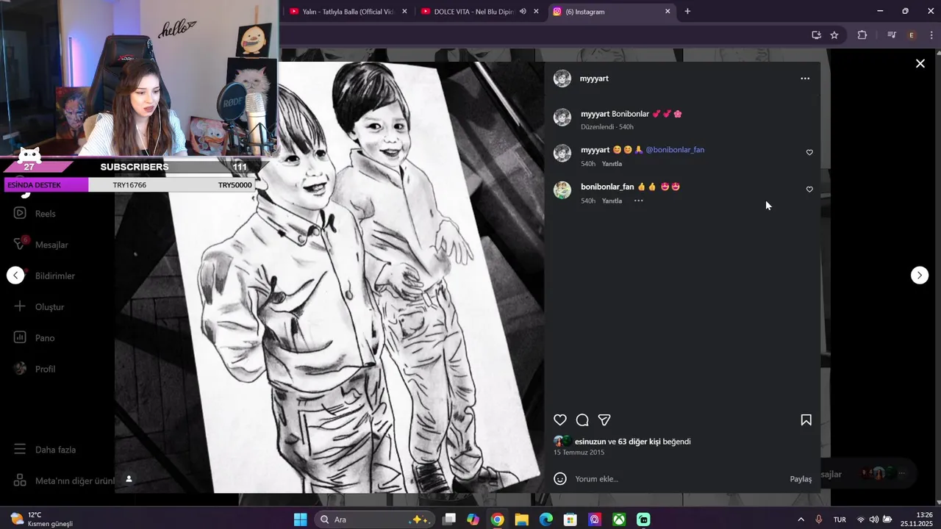The width and height of the screenshot is (941, 529).
Task: Open bonibonlar_fan commenter profile avatar
Action: tap(562, 190)
